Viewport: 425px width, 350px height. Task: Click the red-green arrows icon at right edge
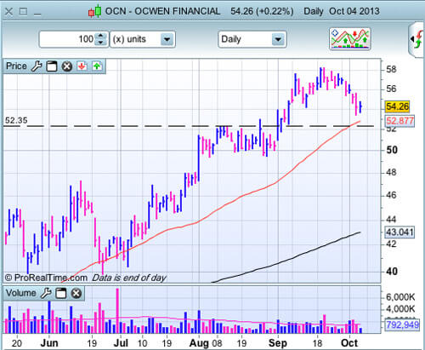(417, 39)
